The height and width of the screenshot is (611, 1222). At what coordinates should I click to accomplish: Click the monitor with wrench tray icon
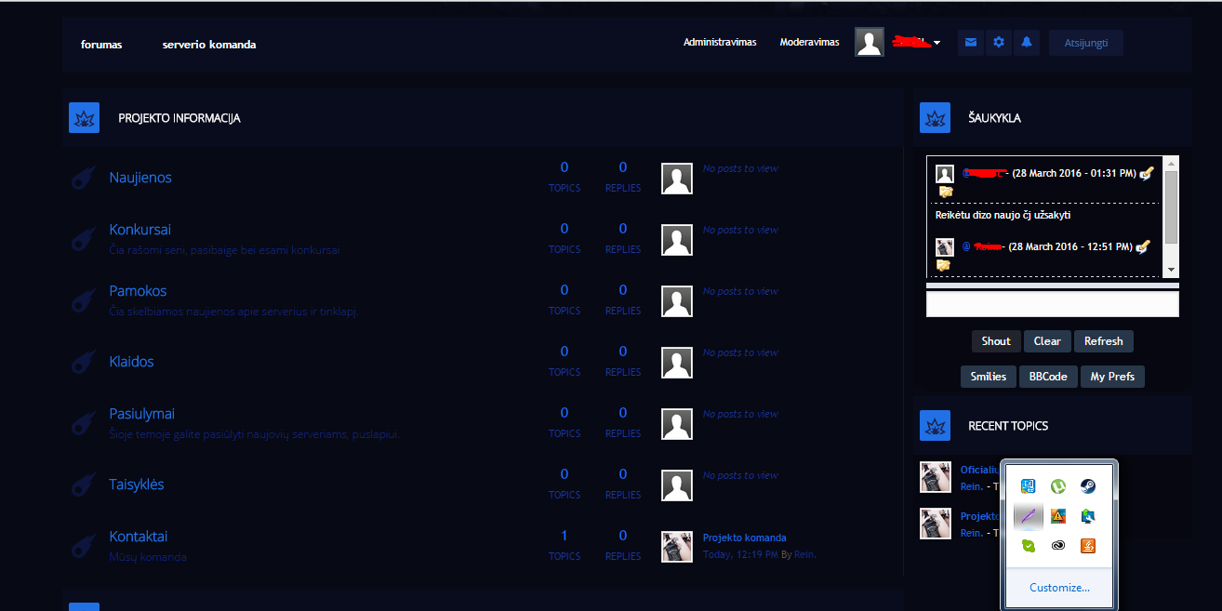[x=1087, y=516]
